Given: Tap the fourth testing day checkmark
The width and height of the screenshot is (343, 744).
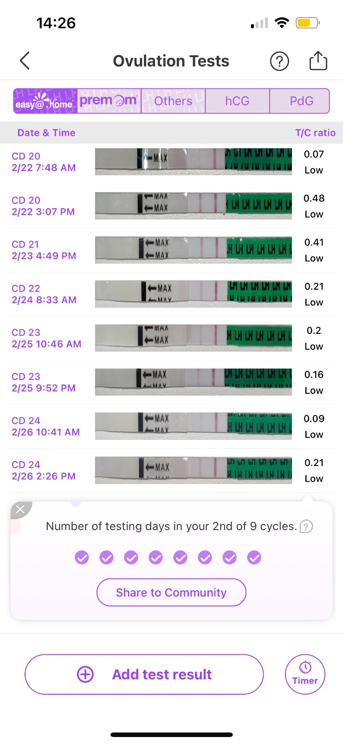Looking at the screenshot, I should 155,557.
